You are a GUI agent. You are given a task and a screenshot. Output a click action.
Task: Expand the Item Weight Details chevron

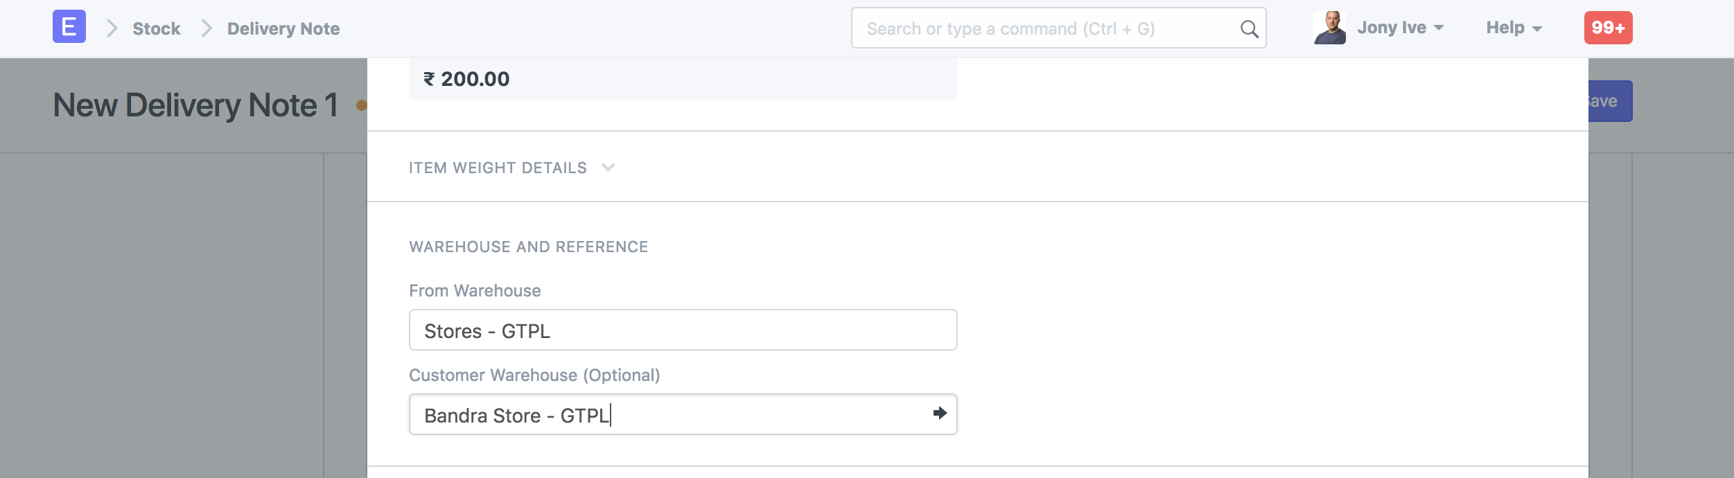[x=608, y=168]
